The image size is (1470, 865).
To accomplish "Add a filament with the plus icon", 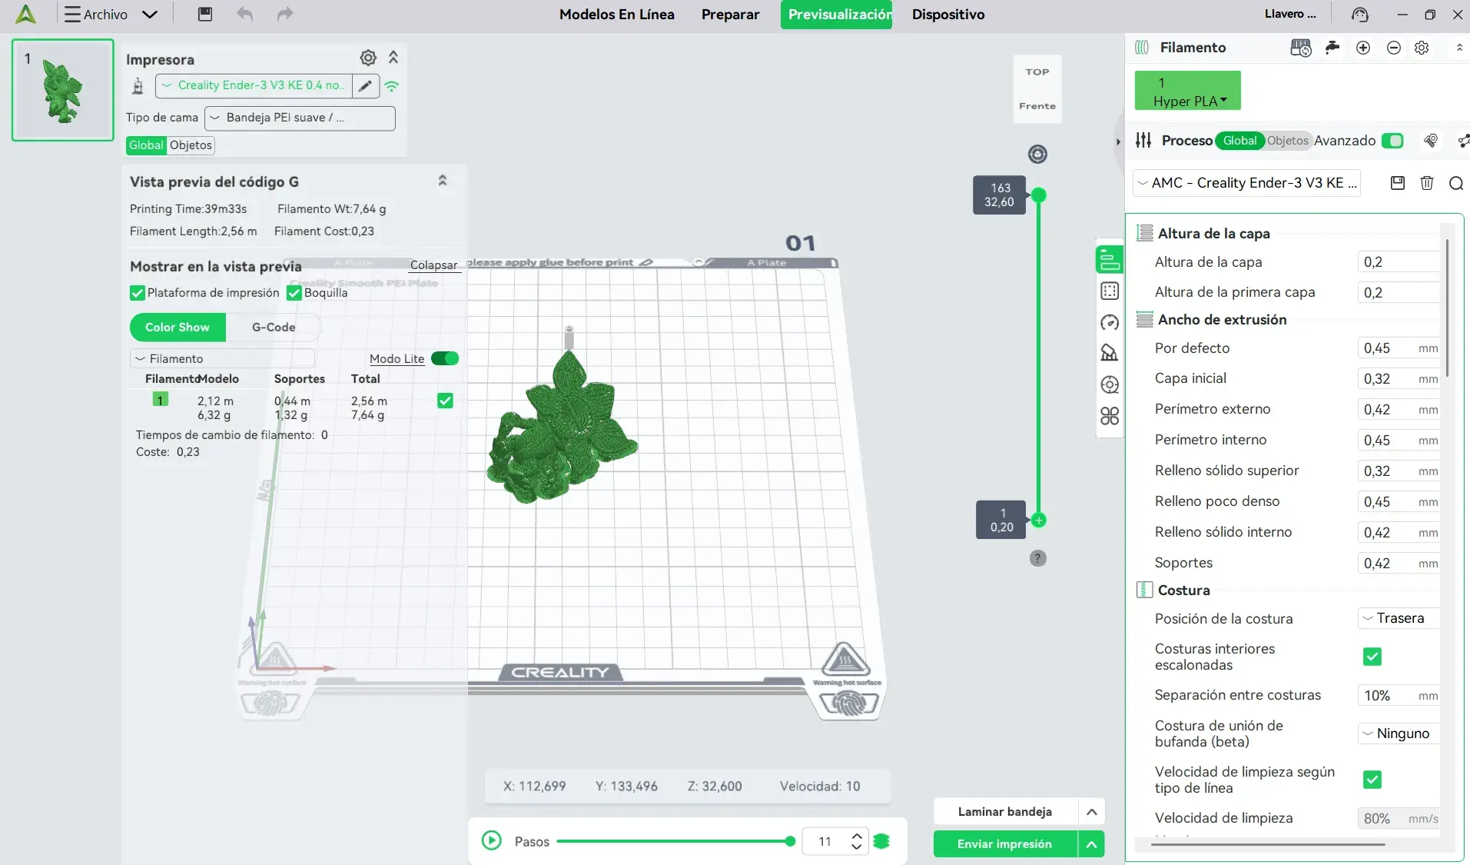I will [1363, 48].
